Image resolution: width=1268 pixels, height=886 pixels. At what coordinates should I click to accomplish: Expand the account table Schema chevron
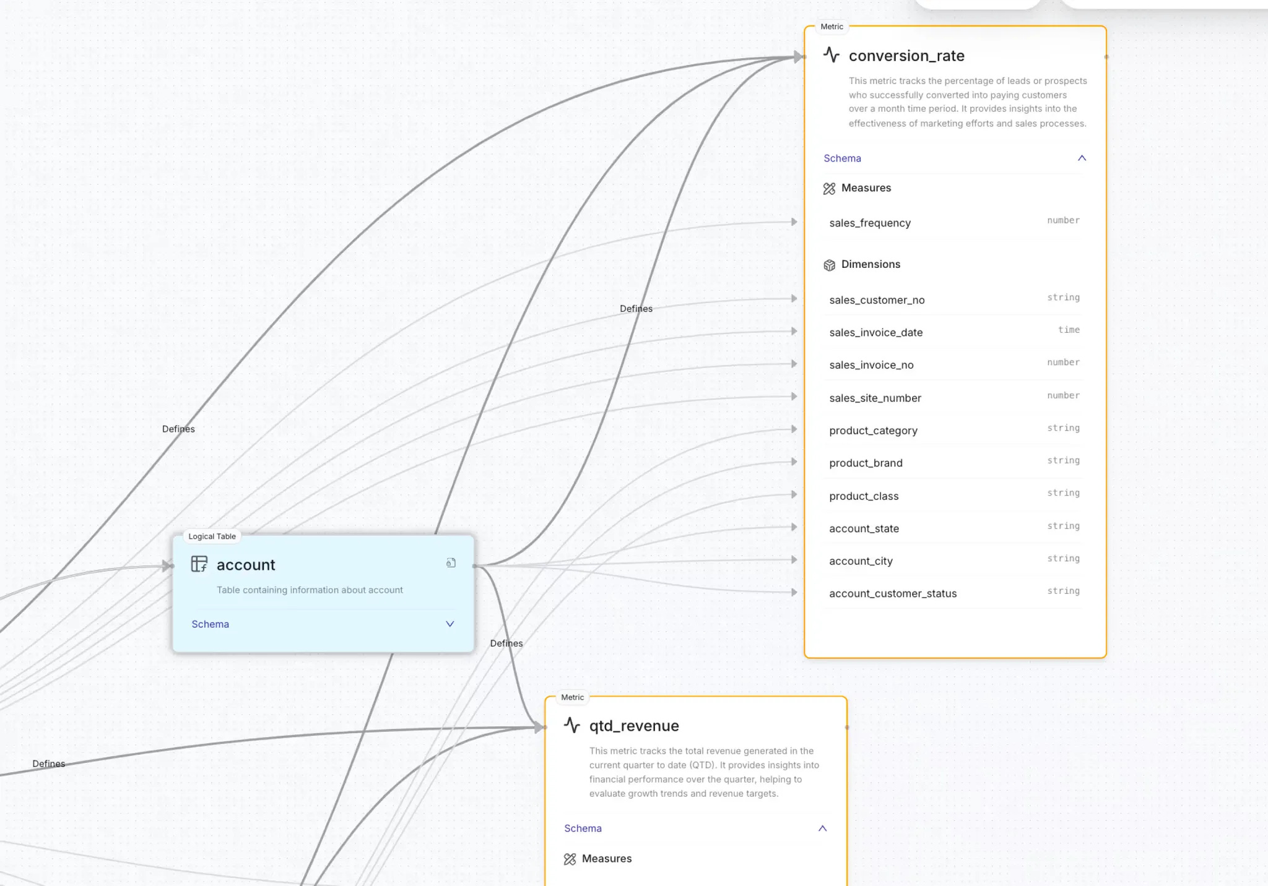tap(450, 624)
